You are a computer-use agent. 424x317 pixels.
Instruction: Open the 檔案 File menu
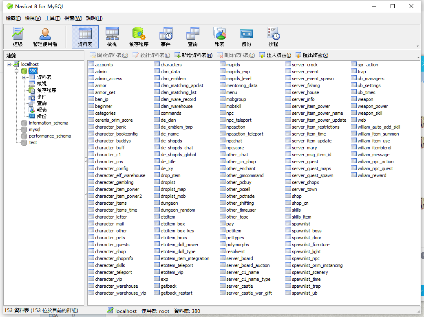(13, 18)
